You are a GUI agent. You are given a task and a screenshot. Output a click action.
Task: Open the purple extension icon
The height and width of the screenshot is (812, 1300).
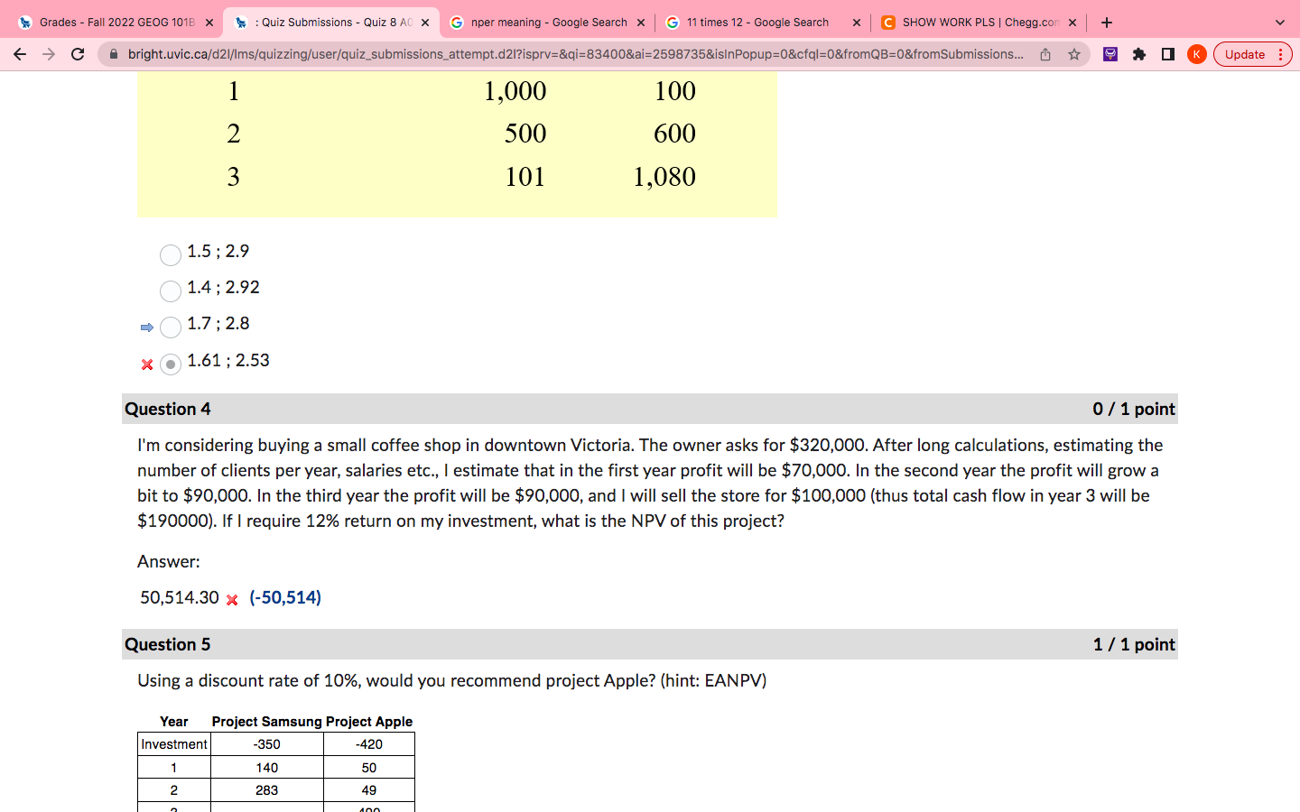1110,54
